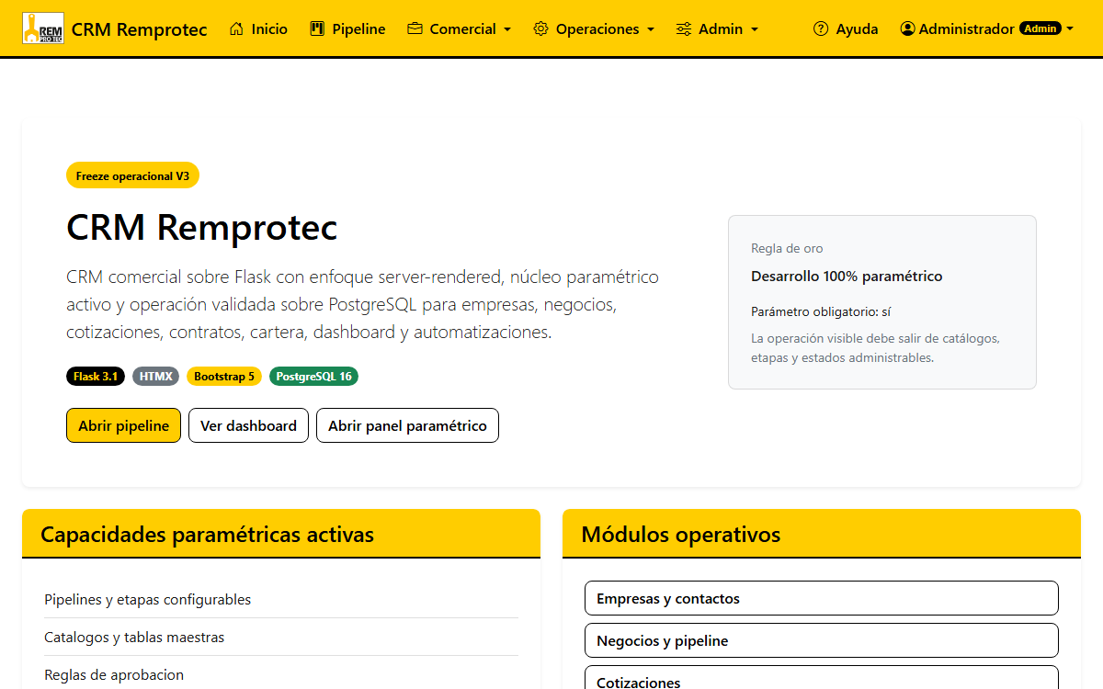Click the house icon beside Inicio

coord(237,28)
